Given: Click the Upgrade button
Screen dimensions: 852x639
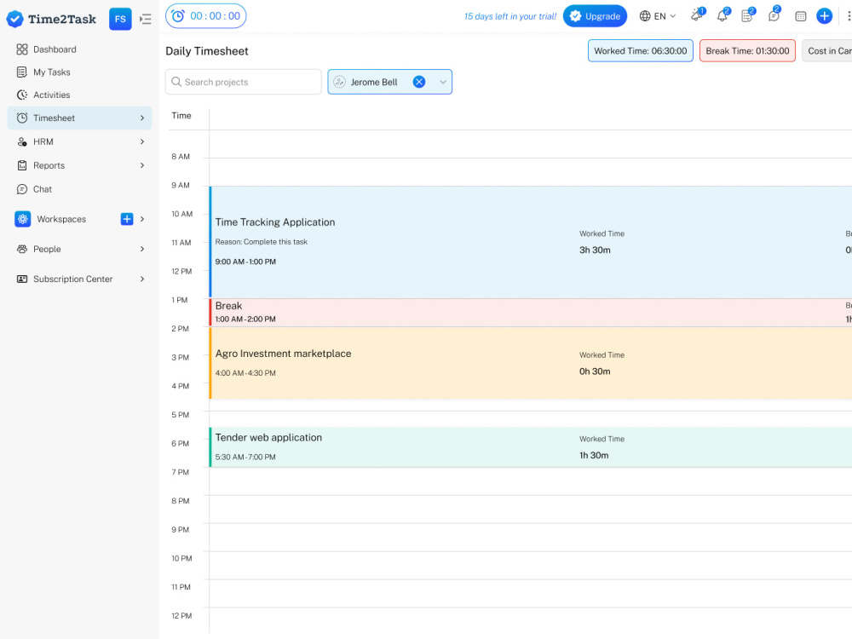Looking at the screenshot, I should (x=595, y=16).
